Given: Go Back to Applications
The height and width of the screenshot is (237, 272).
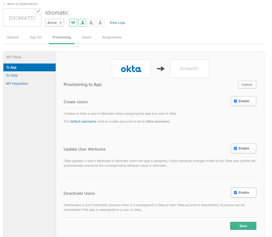Looking at the screenshot, I should pos(20,4).
